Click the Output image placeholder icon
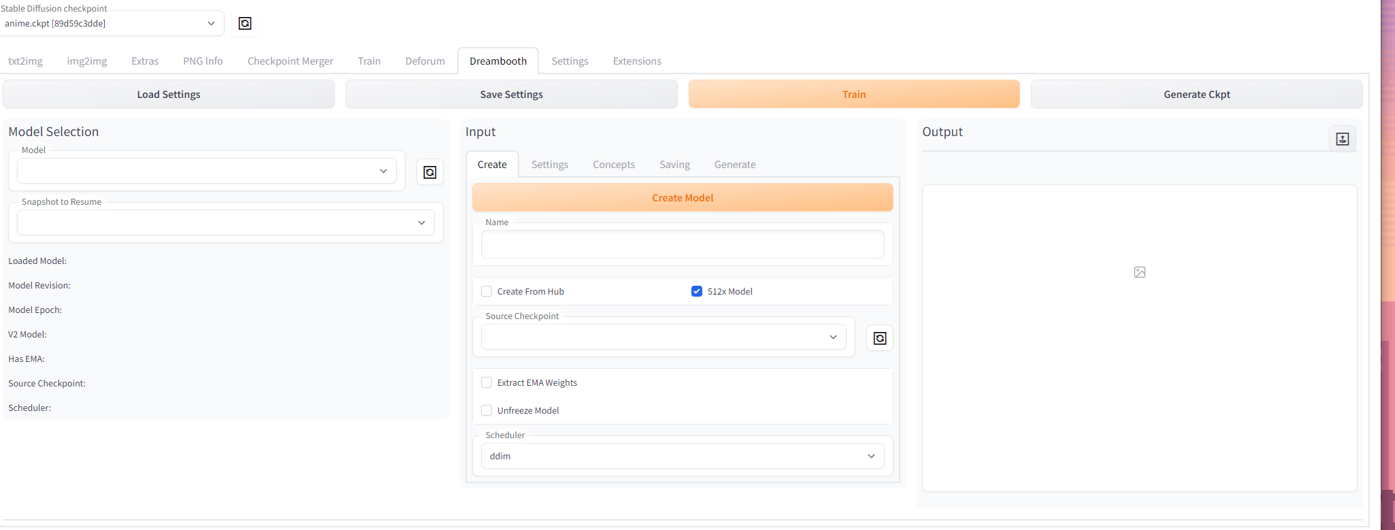 tap(1140, 272)
